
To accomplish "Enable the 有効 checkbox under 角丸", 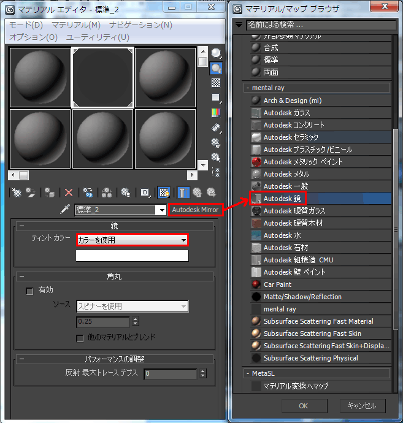I will pyautogui.click(x=29, y=291).
